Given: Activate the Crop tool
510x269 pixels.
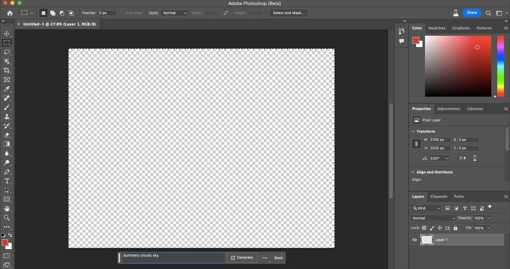Looking at the screenshot, I should point(6,71).
